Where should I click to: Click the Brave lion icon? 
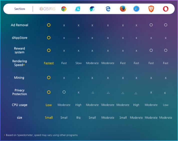(151, 9)
